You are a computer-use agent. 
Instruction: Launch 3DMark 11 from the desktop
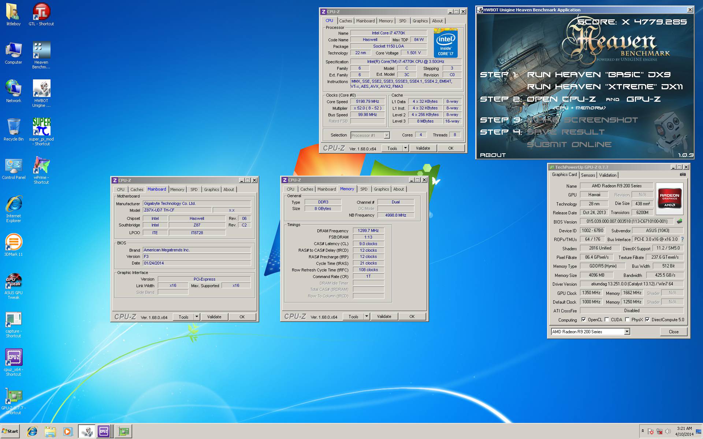14,245
